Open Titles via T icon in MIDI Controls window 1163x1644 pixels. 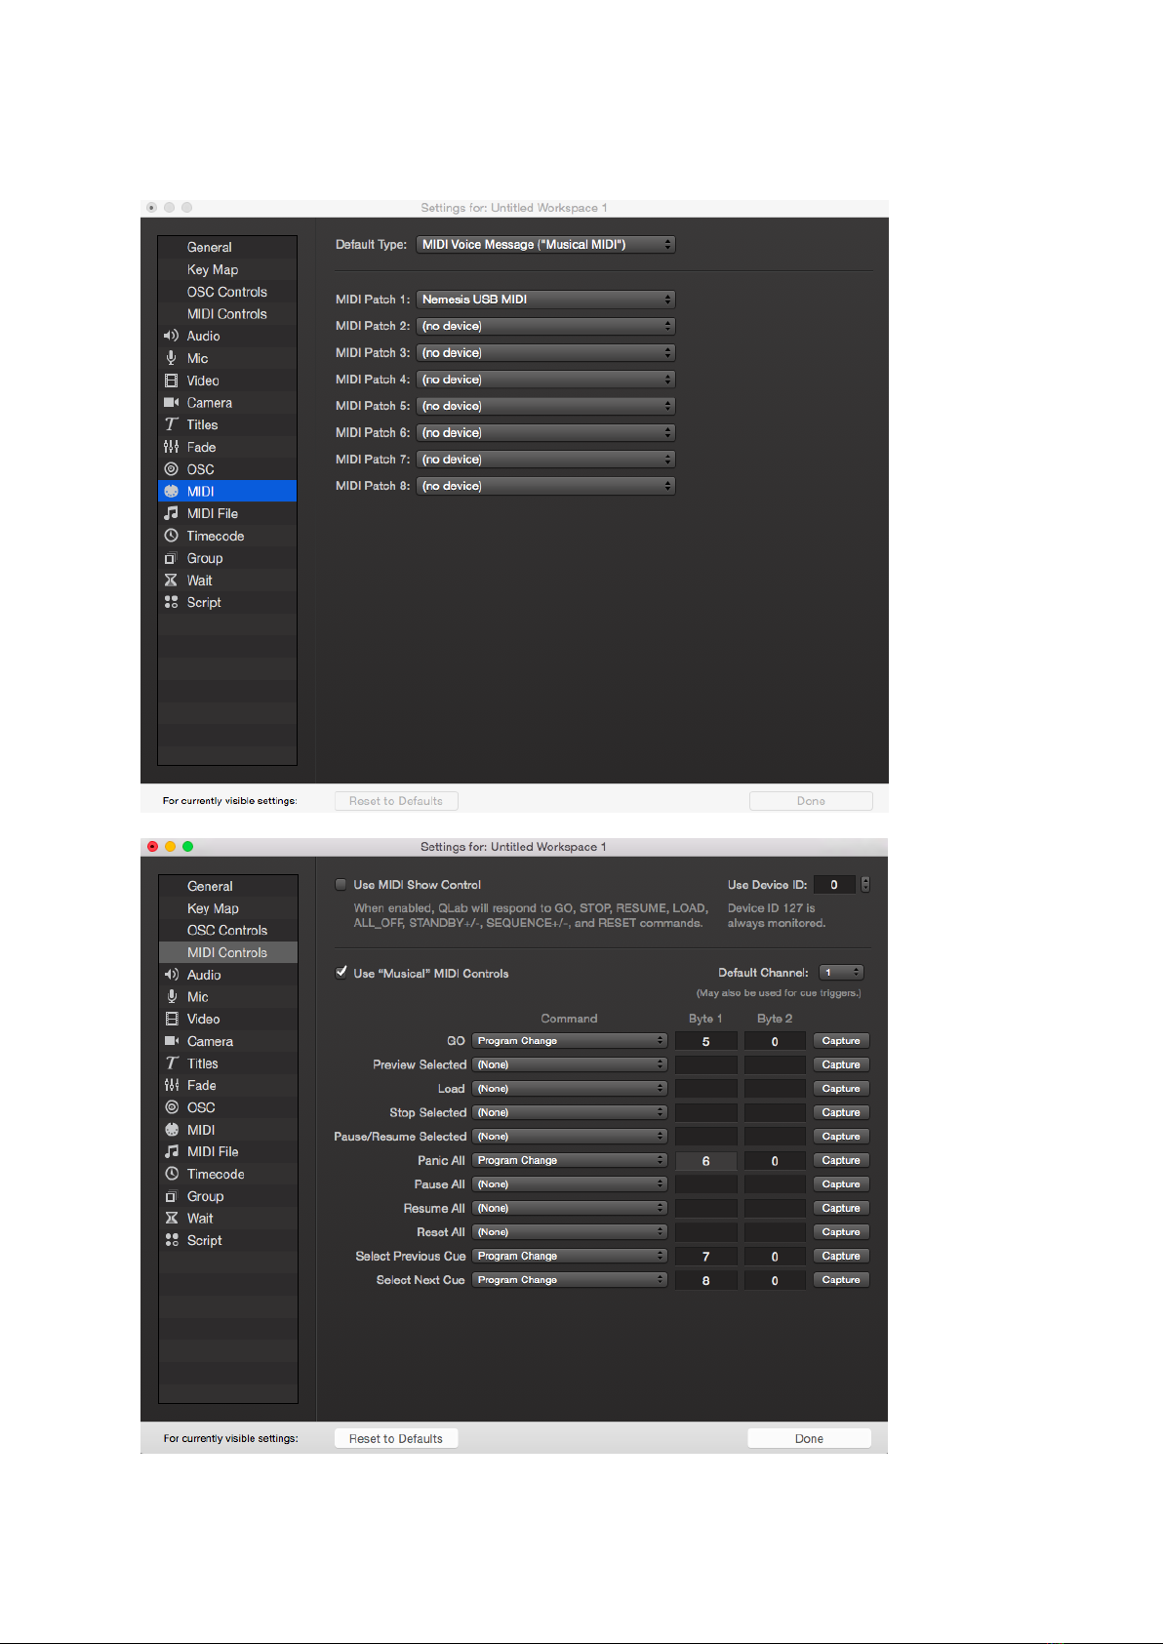(172, 1063)
